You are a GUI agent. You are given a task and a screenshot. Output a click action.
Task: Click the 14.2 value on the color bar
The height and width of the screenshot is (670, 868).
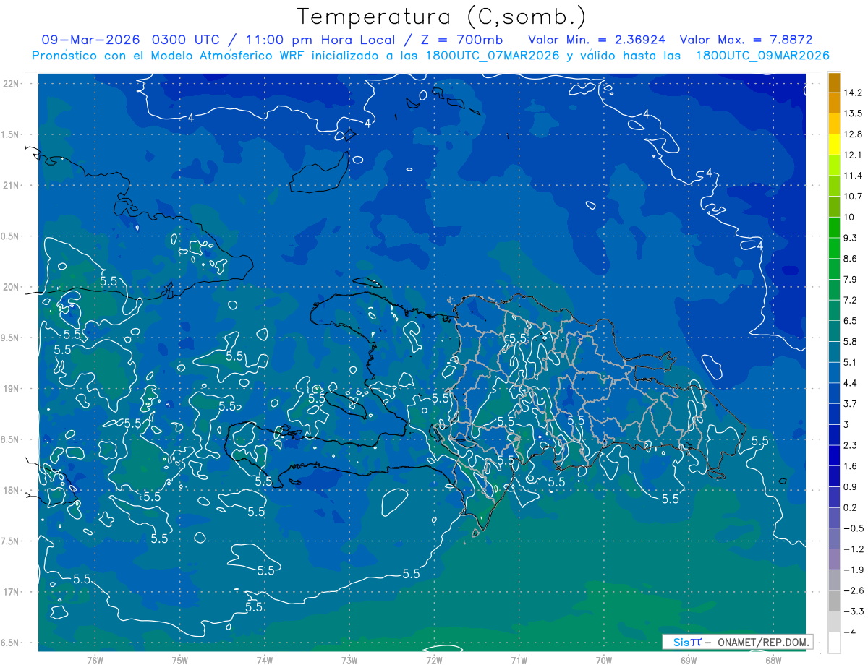[x=853, y=93]
